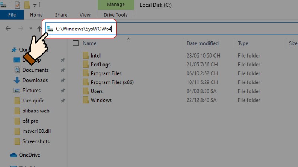Screen dimensions: 298x167
Task: Click the Properties icon in quick access toolbar
Action: (17, 5)
